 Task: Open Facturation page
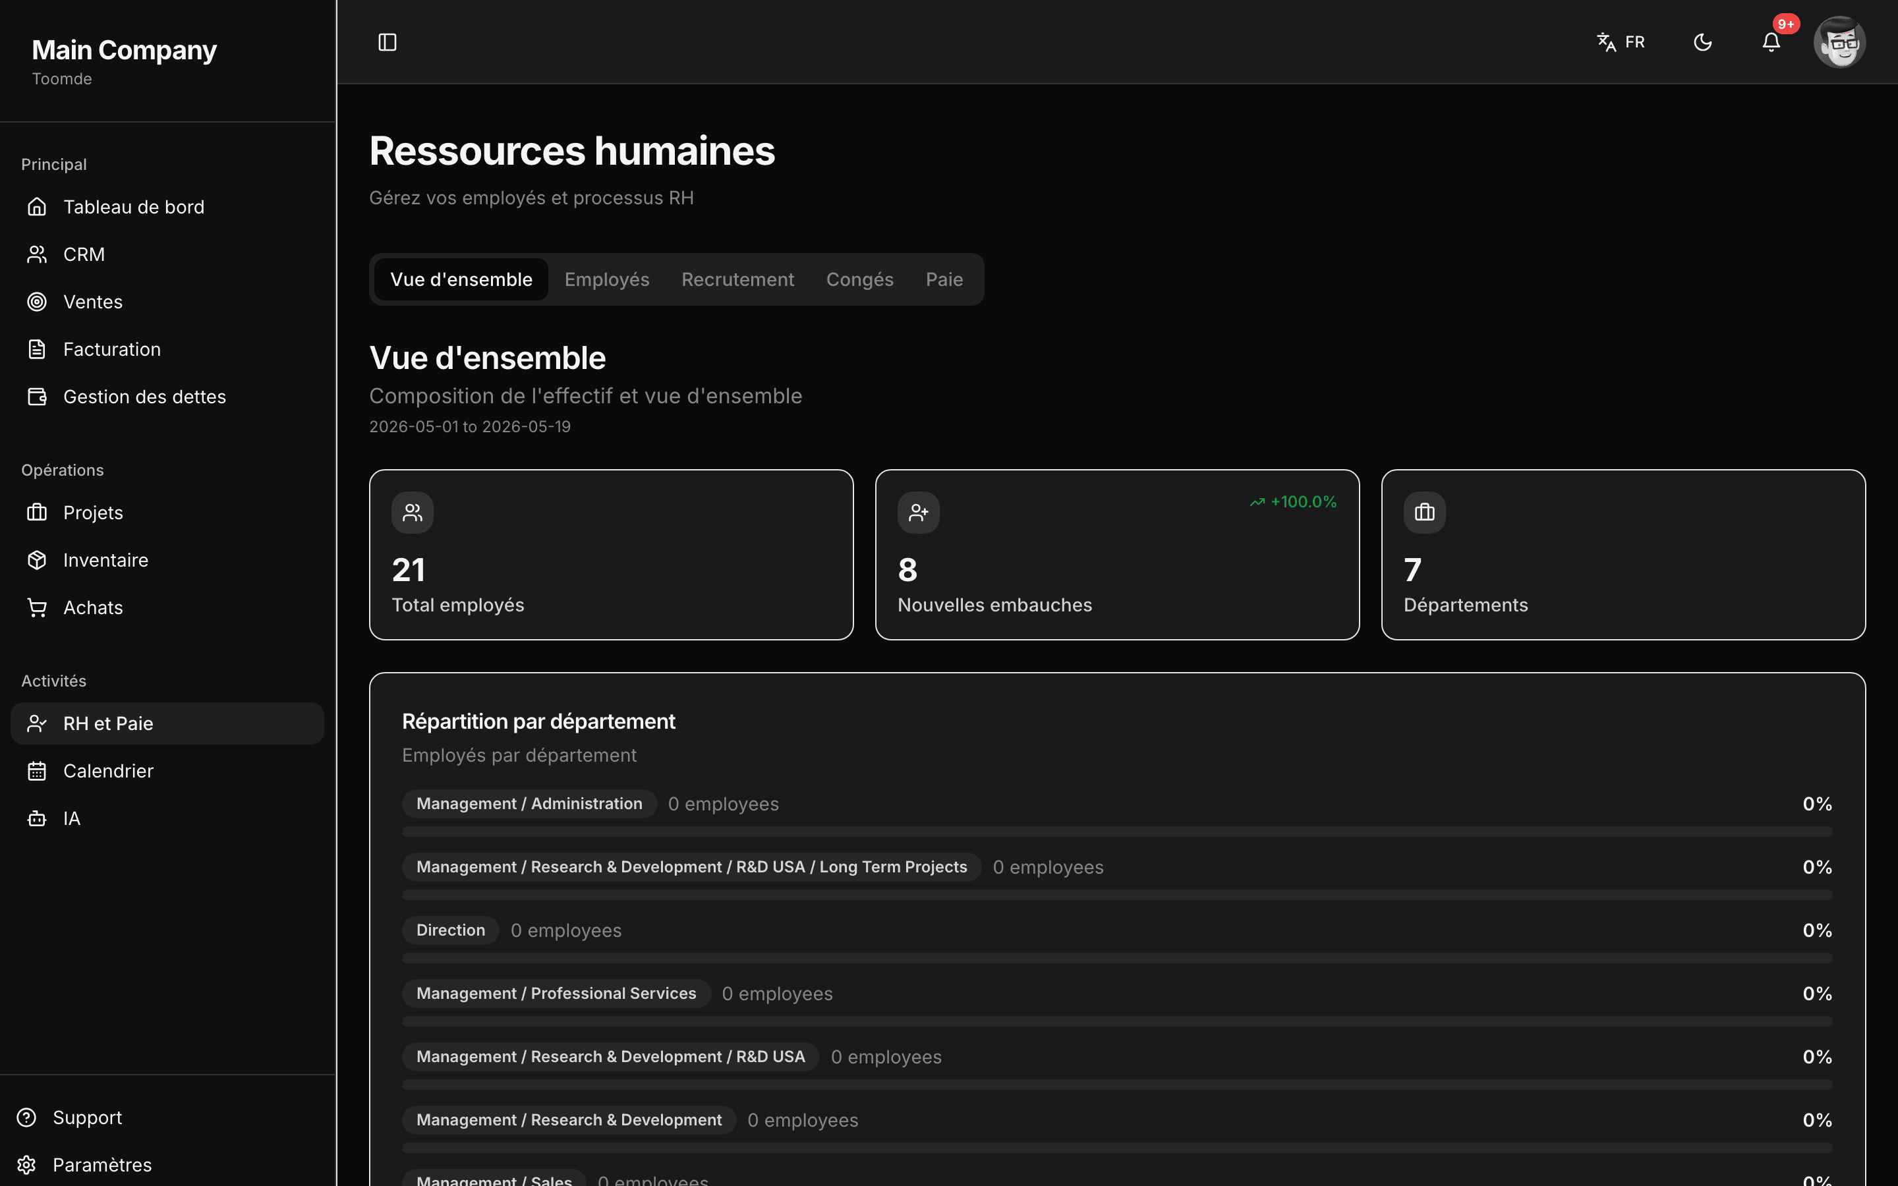[x=167, y=349]
